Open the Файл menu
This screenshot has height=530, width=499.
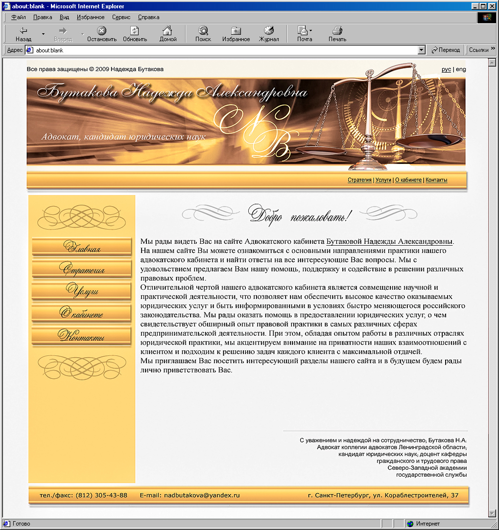[x=18, y=17]
